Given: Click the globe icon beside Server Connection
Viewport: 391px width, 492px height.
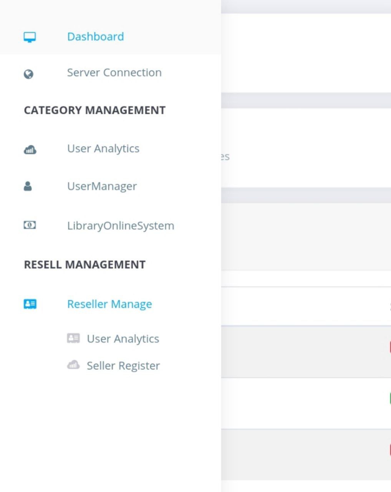Looking at the screenshot, I should click(28, 73).
